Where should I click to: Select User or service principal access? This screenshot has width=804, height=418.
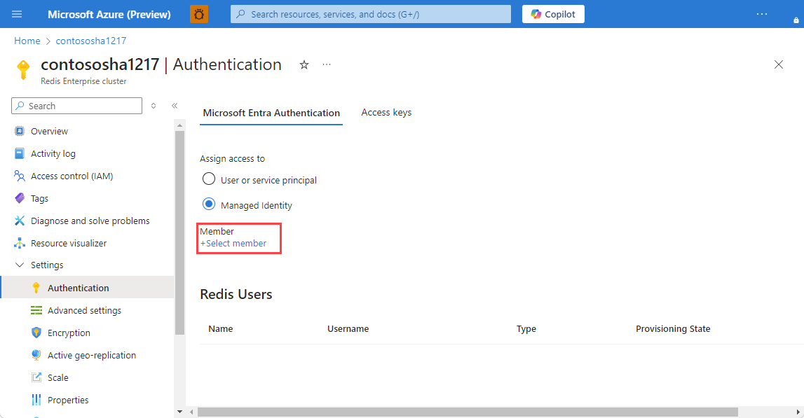coord(208,179)
